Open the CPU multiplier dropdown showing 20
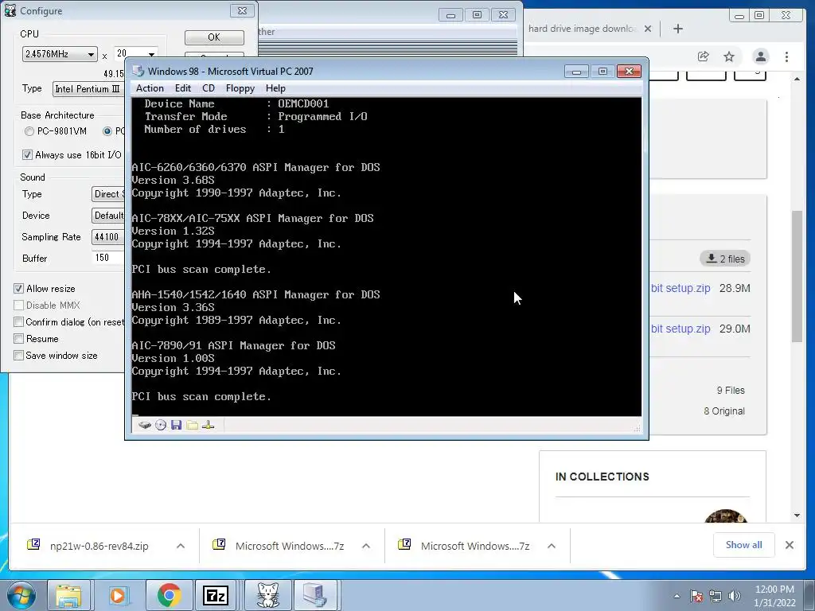 151,54
